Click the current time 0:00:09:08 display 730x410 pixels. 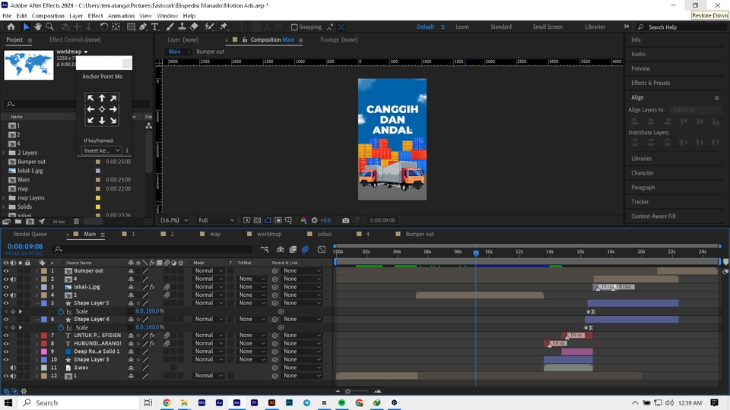(x=25, y=247)
